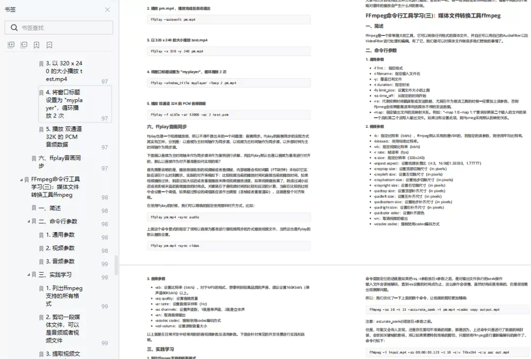Click the bookmark icon beside 六、ffplay音画同步
Screen dimensions: 531x359
pos(34,158)
